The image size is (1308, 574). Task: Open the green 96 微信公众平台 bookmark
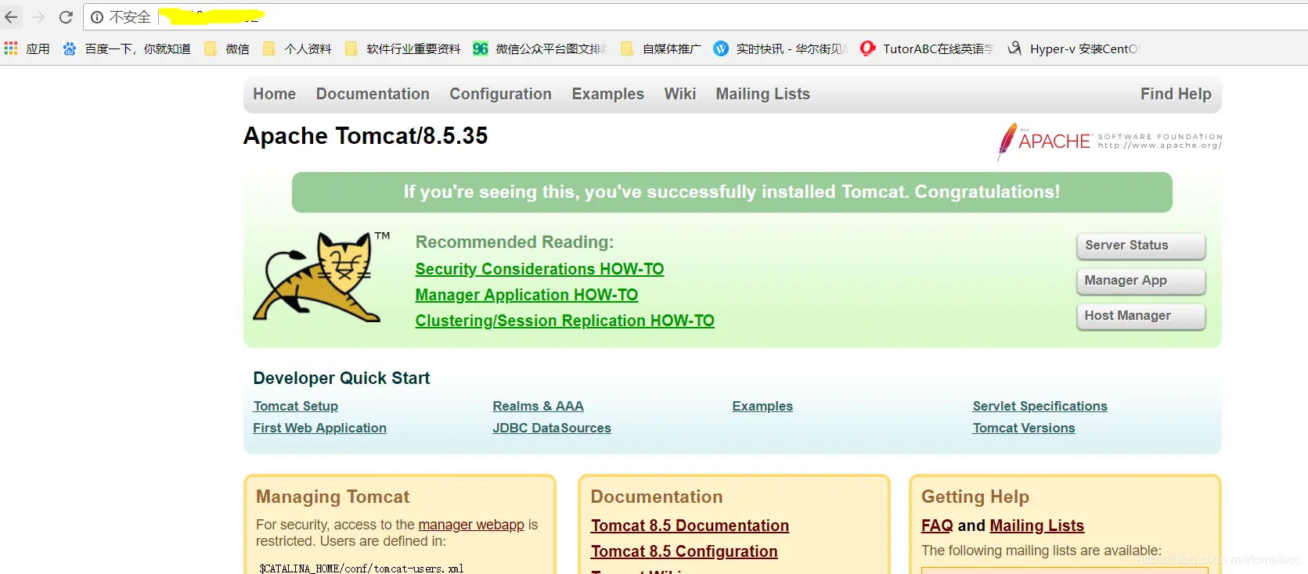pos(539,48)
